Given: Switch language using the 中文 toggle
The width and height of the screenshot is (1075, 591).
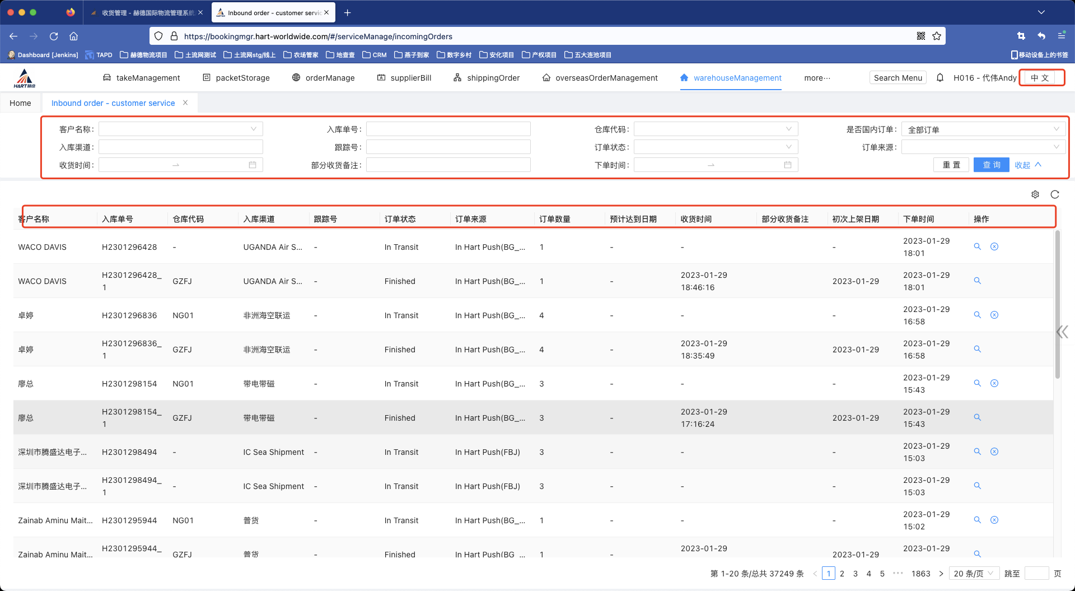Looking at the screenshot, I should coord(1040,78).
